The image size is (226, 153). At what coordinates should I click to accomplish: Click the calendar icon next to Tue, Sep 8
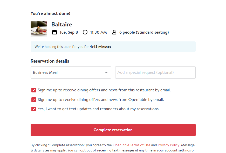[54, 32]
